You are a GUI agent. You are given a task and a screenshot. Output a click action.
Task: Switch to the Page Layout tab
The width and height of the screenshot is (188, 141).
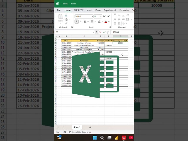110,10
